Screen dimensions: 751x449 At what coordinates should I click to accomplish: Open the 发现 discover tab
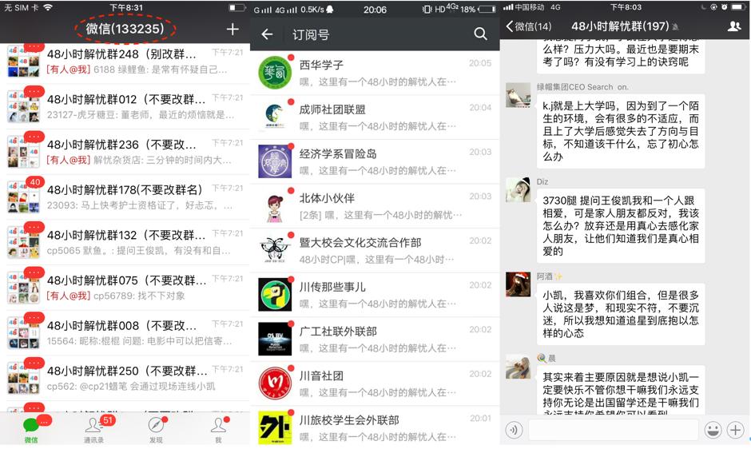(x=156, y=430)
